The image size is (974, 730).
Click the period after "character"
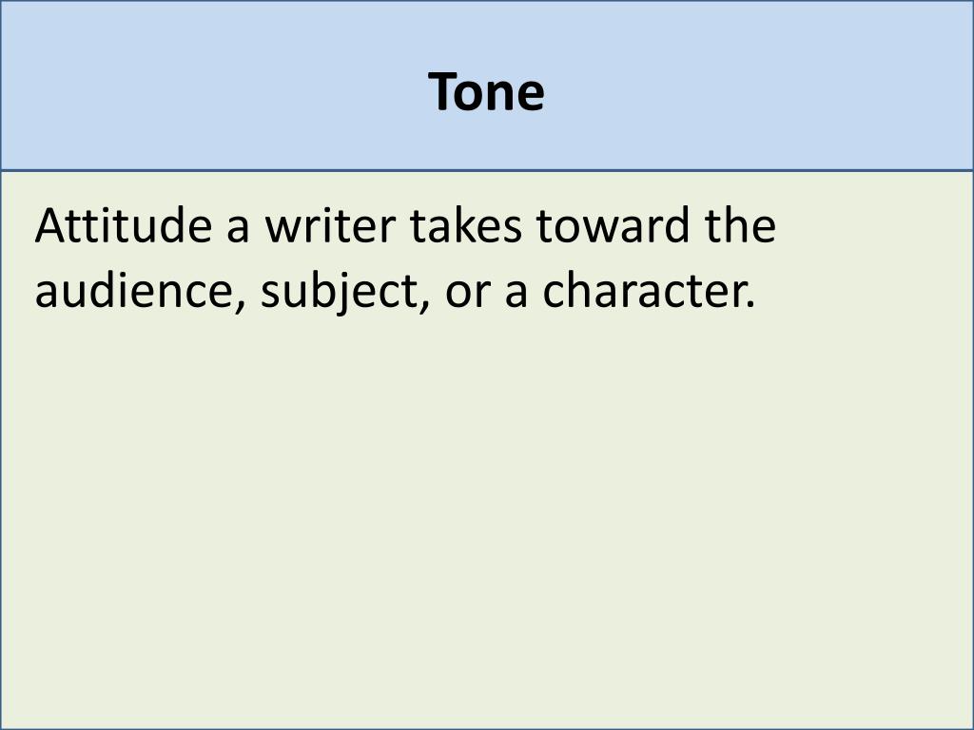click(x=751, y=305)
